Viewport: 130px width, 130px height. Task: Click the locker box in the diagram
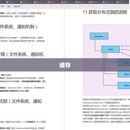point(110,49)
